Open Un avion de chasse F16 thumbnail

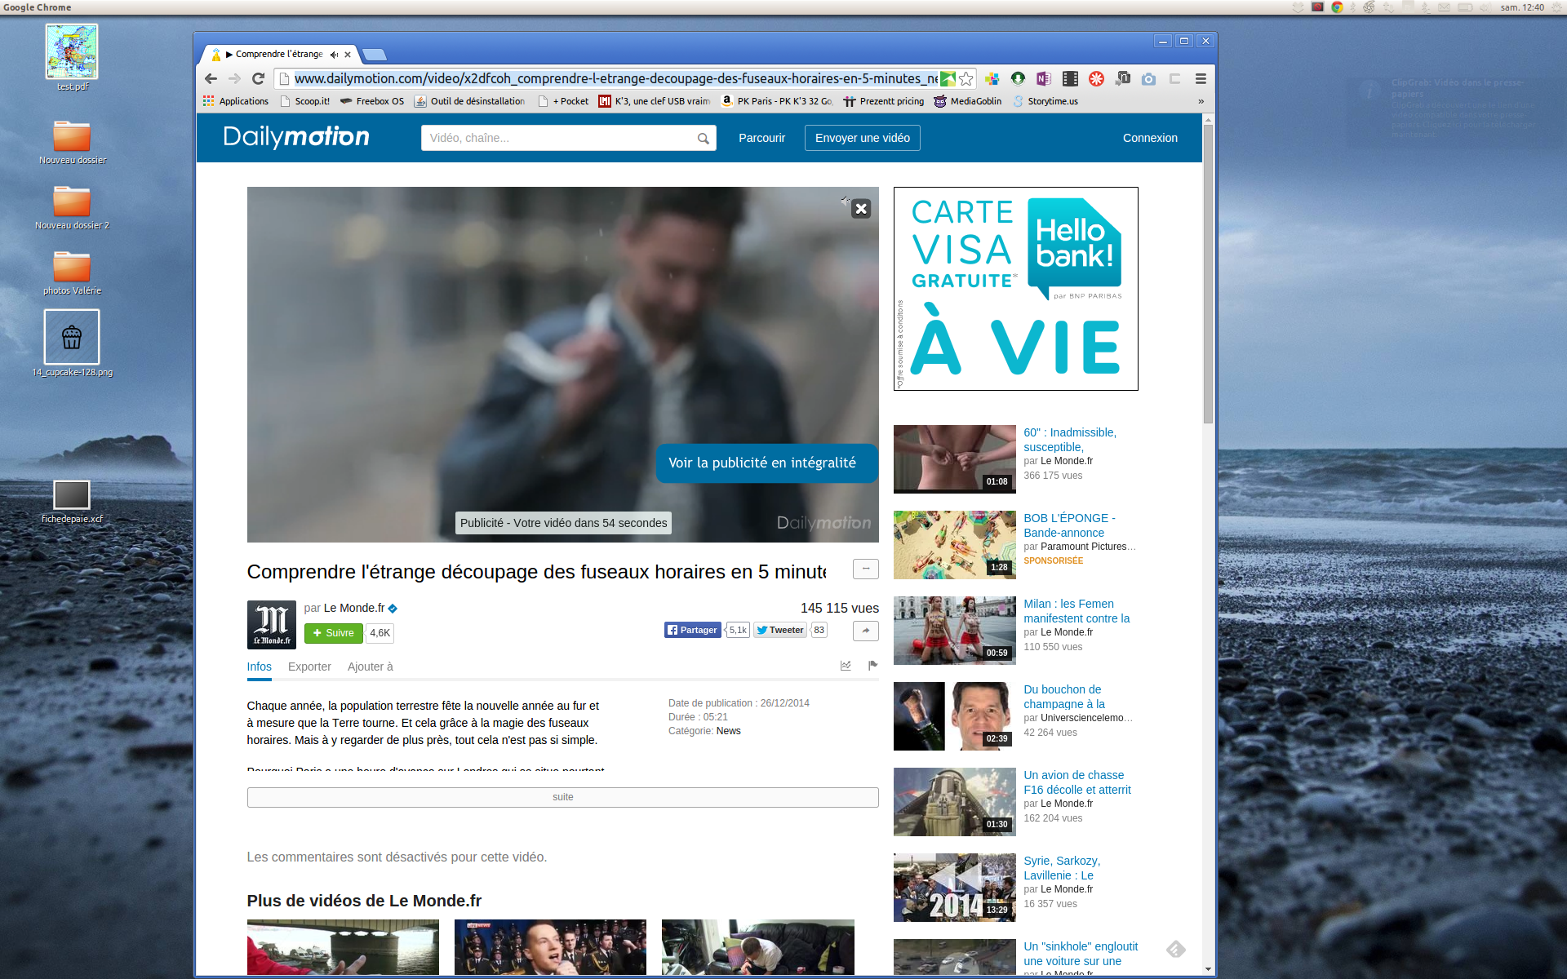(954, 801)
